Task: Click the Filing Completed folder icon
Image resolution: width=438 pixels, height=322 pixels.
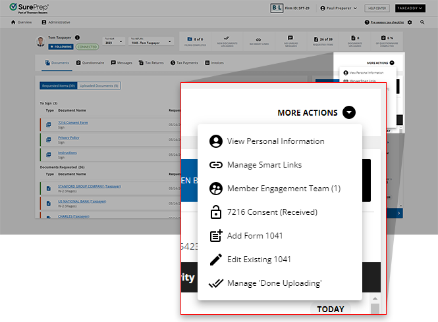Action: (x=190, y=39)
